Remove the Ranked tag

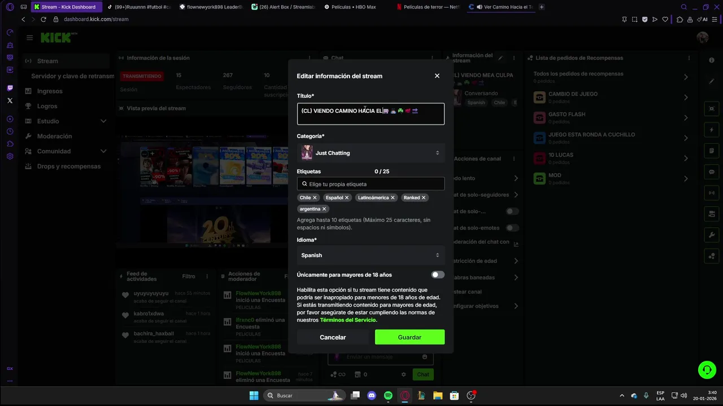(424, 198)
